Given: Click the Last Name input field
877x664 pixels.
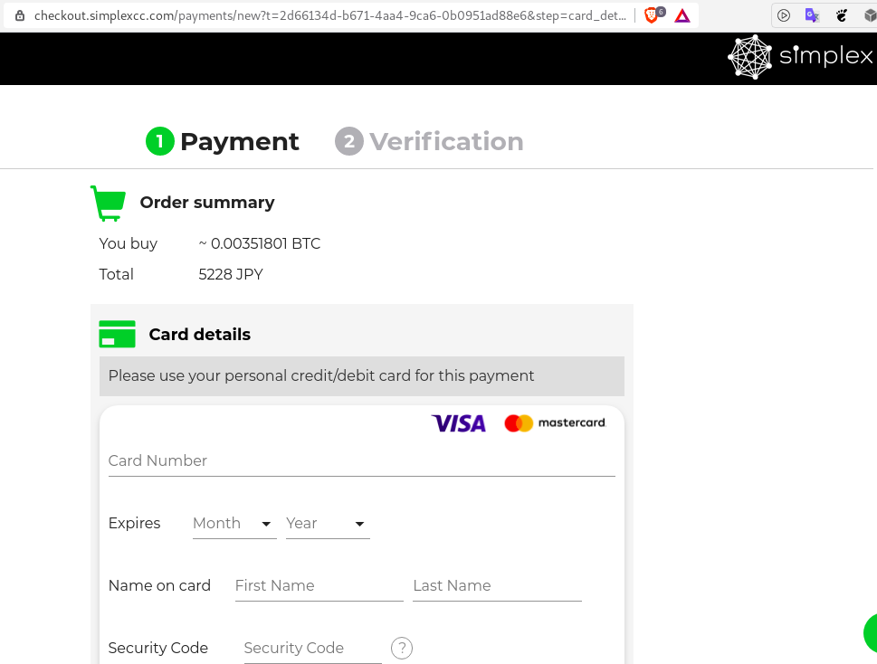Looking at the screenshot, I should pos(497,586).
